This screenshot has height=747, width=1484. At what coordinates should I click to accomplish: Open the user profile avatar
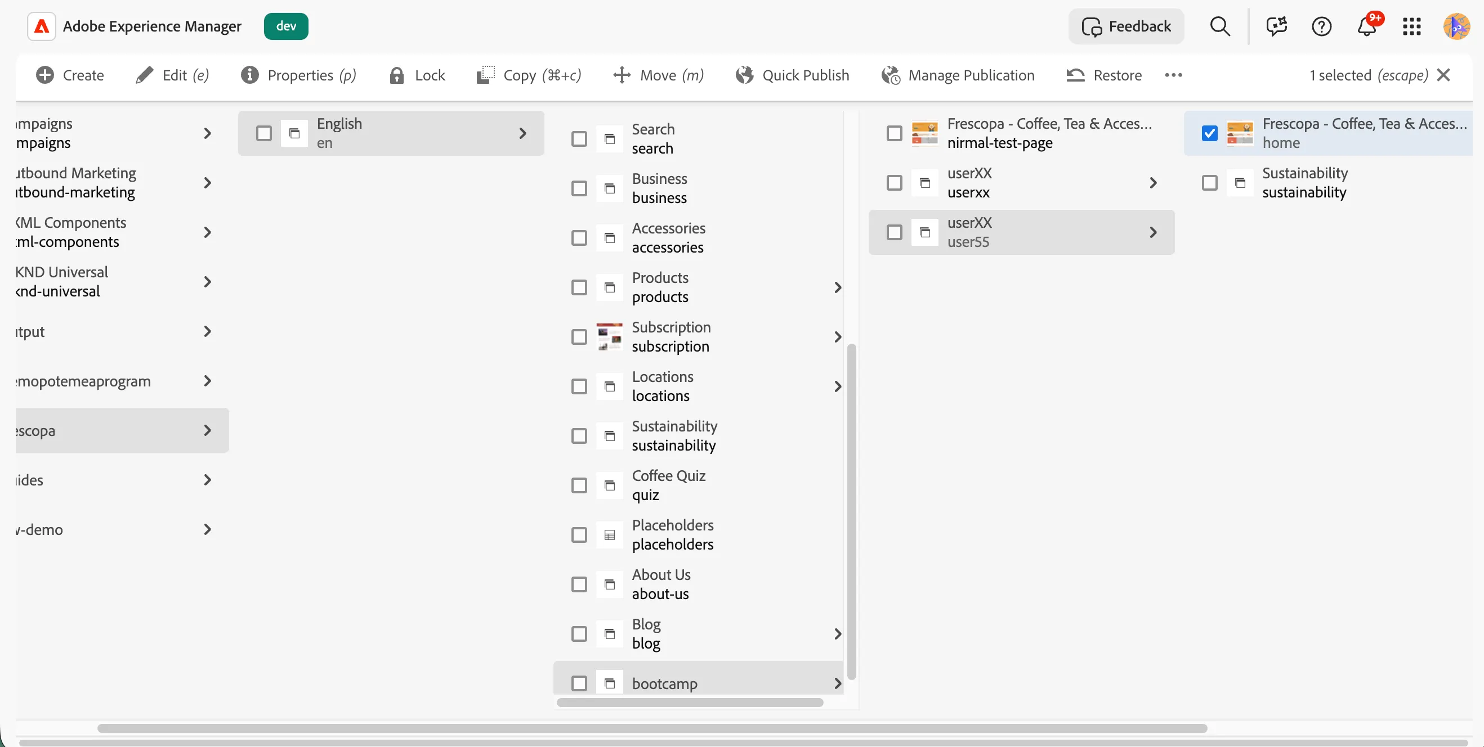pos(1457,26)
